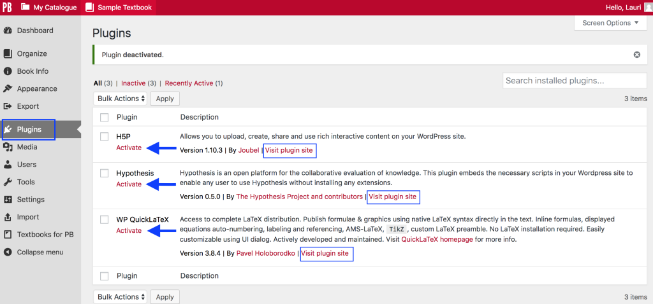Image resolution: width=653 pixels, height=304 pixels.
Task: Click the Pressbooks PB logo icon
Action: pyautogui.click(x=8, y=7)
